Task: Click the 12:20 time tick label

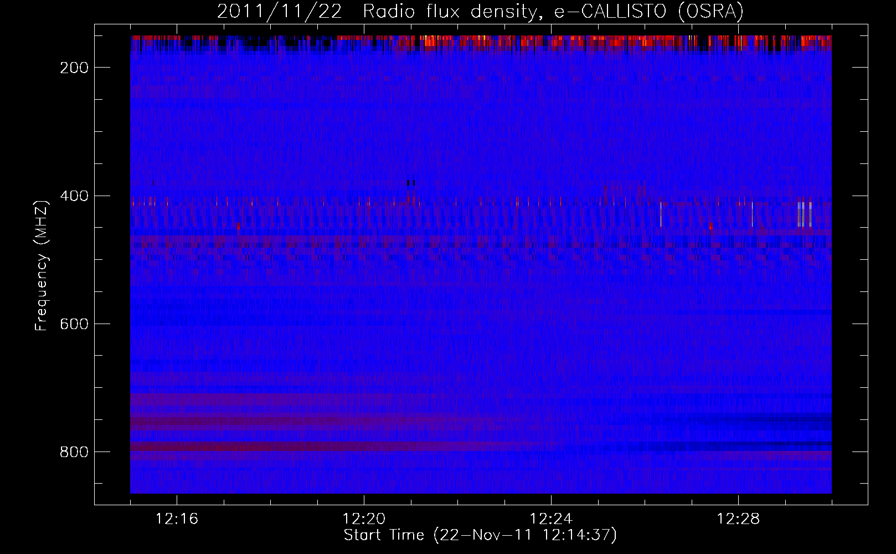Action: (364, 519)
